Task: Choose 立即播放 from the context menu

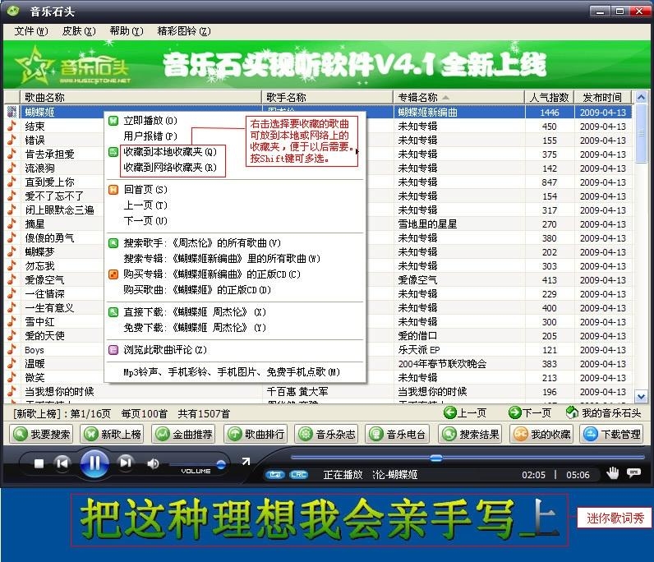Action: tap(150, 121)
